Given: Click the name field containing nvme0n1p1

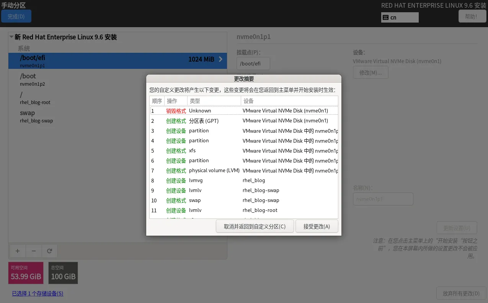Looking at the screenshot, I should point(383,199).
